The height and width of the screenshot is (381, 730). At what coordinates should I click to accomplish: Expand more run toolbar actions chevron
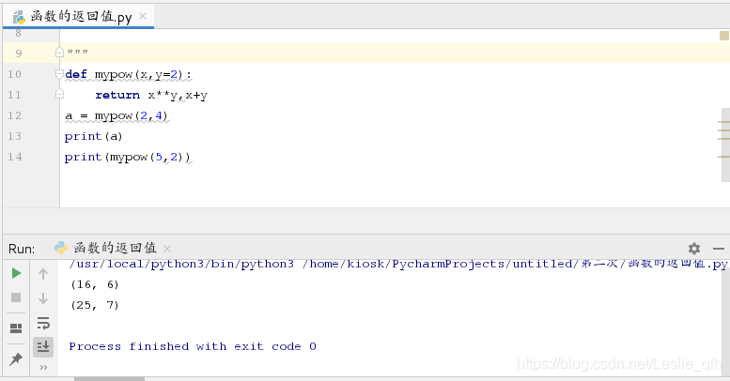43,368
